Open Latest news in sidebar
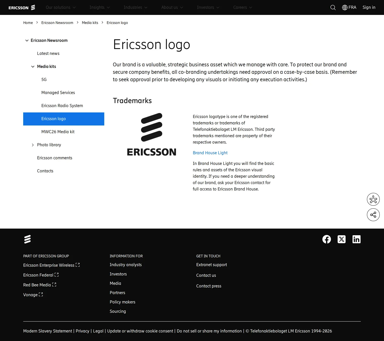 [48, 54]
